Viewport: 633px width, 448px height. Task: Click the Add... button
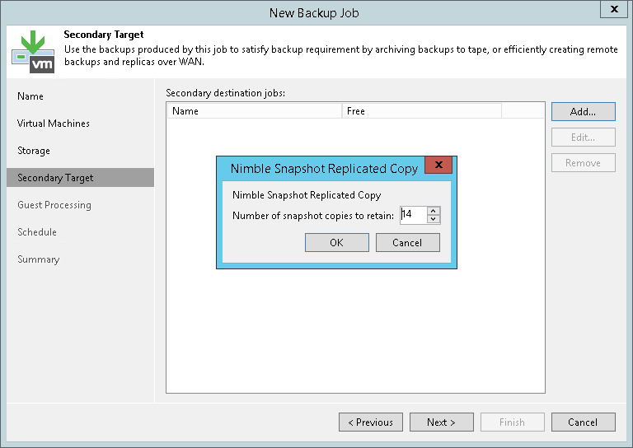click(584, 112)
